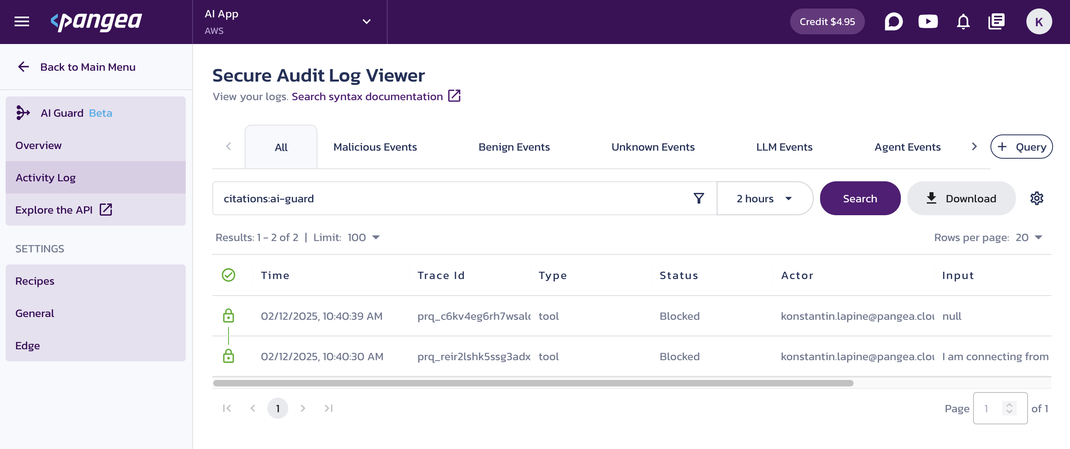Viewport: 1070px width, 449px height.
Task: Click trace id prq_c6kv4eg6rh7wsal cell
Action: (474, 316)
